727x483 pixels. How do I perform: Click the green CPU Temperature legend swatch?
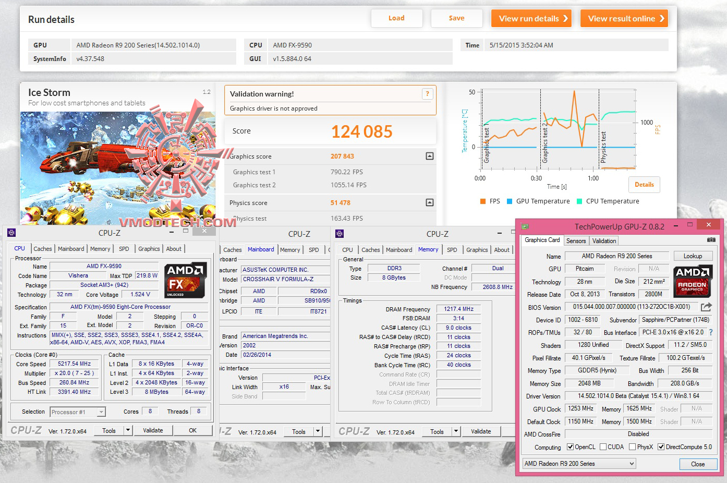pos(579,201)
